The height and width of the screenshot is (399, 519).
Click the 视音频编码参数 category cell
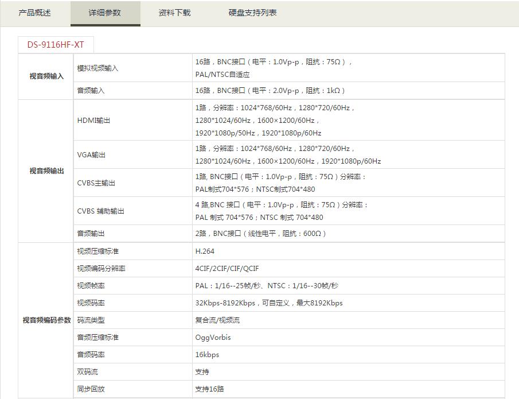(46, 320)
